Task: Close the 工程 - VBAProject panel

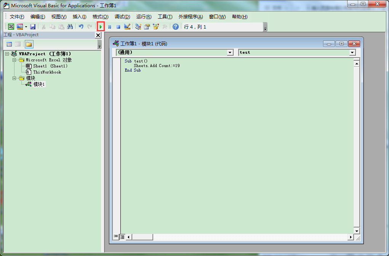Action: 98,35
